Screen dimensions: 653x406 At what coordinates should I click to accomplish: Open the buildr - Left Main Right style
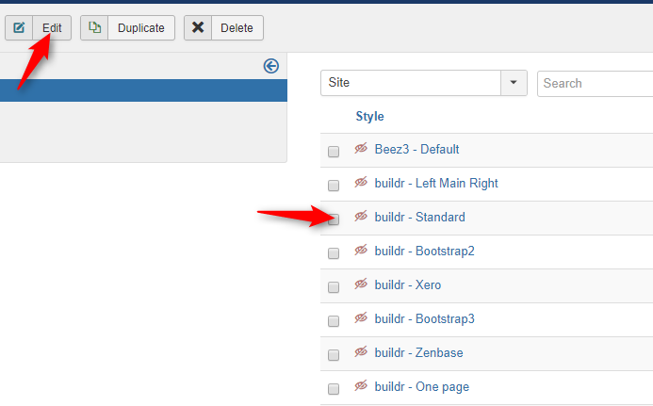click(x=436, y=184)
